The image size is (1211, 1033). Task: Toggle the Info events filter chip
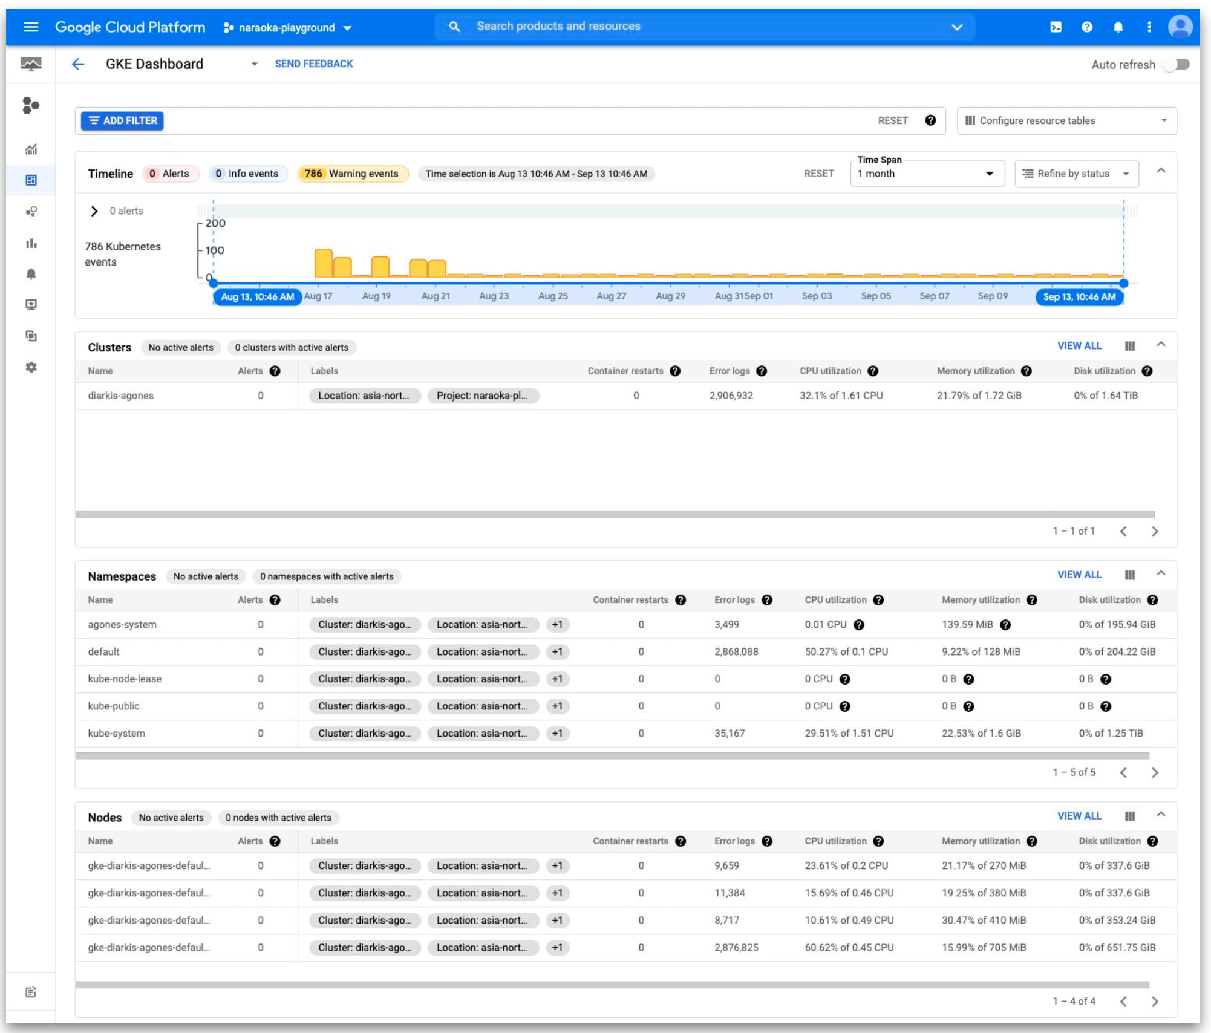(x=247, y=174)
